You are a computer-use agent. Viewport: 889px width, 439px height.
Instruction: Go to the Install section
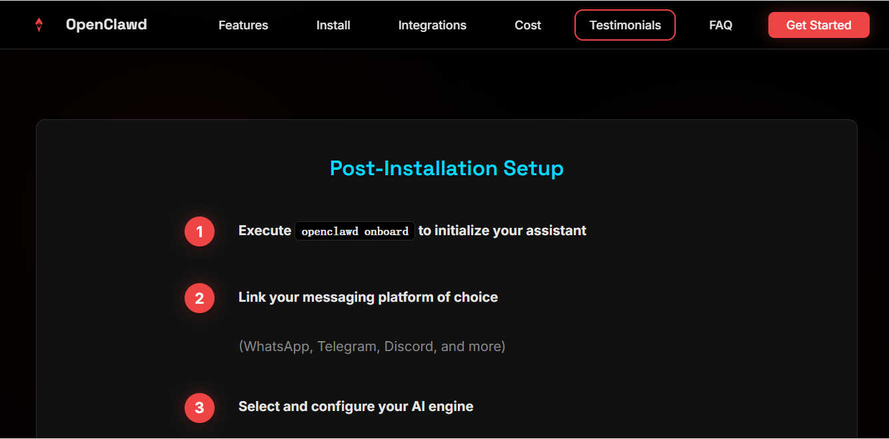pos(333,25)
